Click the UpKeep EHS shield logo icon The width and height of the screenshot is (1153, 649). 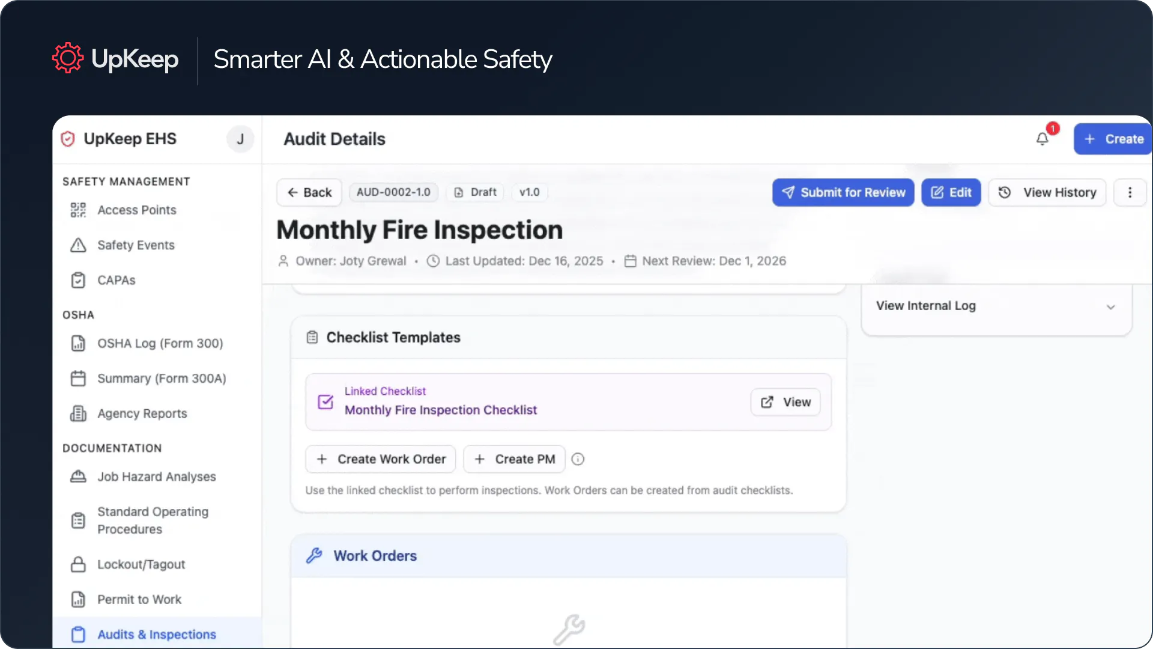(x=68, y=139)
